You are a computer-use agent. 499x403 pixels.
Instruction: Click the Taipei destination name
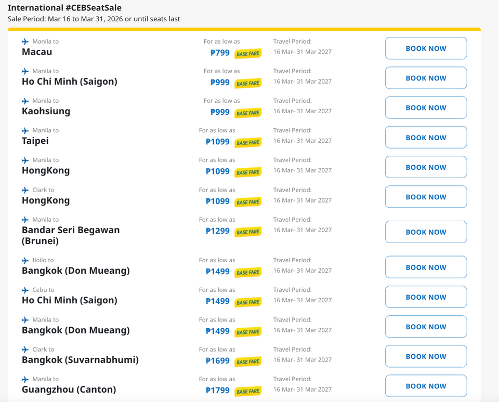click(35, 141)
